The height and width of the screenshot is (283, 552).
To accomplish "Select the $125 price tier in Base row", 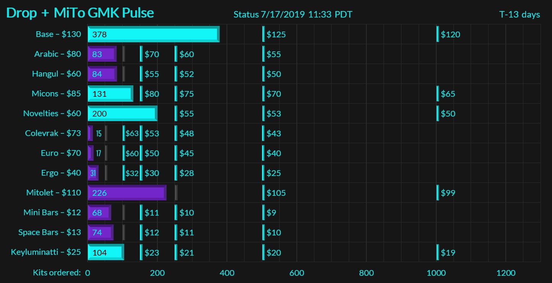I will coord(275,35).
